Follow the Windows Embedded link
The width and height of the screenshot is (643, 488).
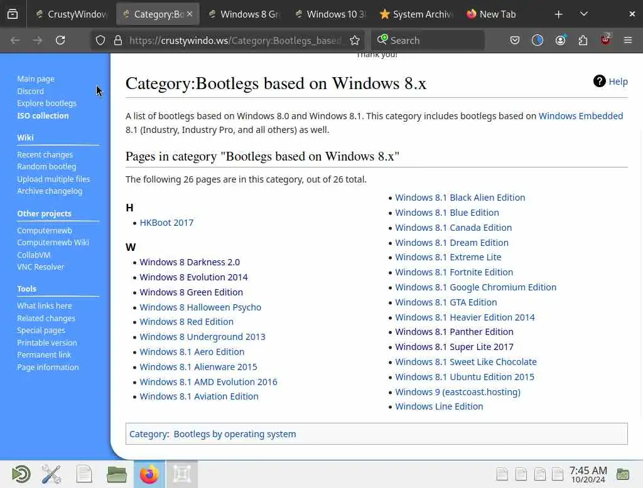581,116
